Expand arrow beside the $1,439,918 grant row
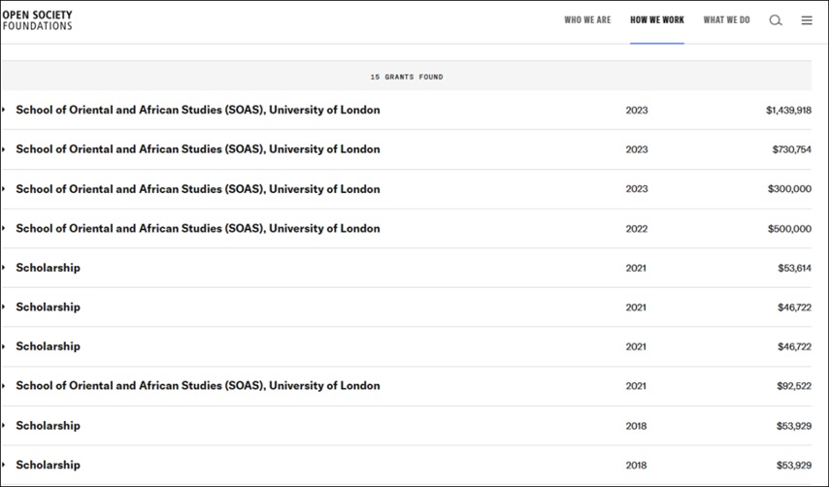This screenshot has width=829, height=487. (4, 111)
